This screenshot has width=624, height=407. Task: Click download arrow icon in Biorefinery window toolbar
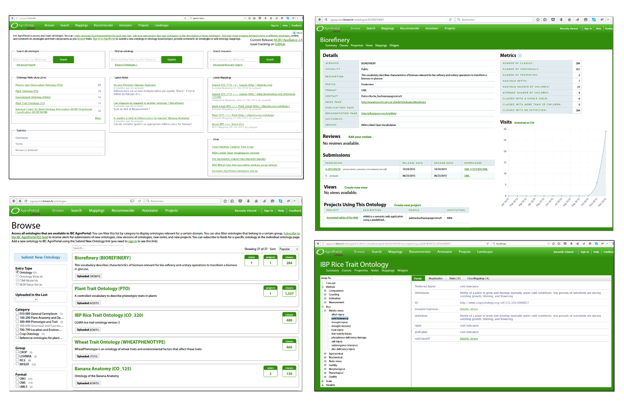tap(561, 20)
